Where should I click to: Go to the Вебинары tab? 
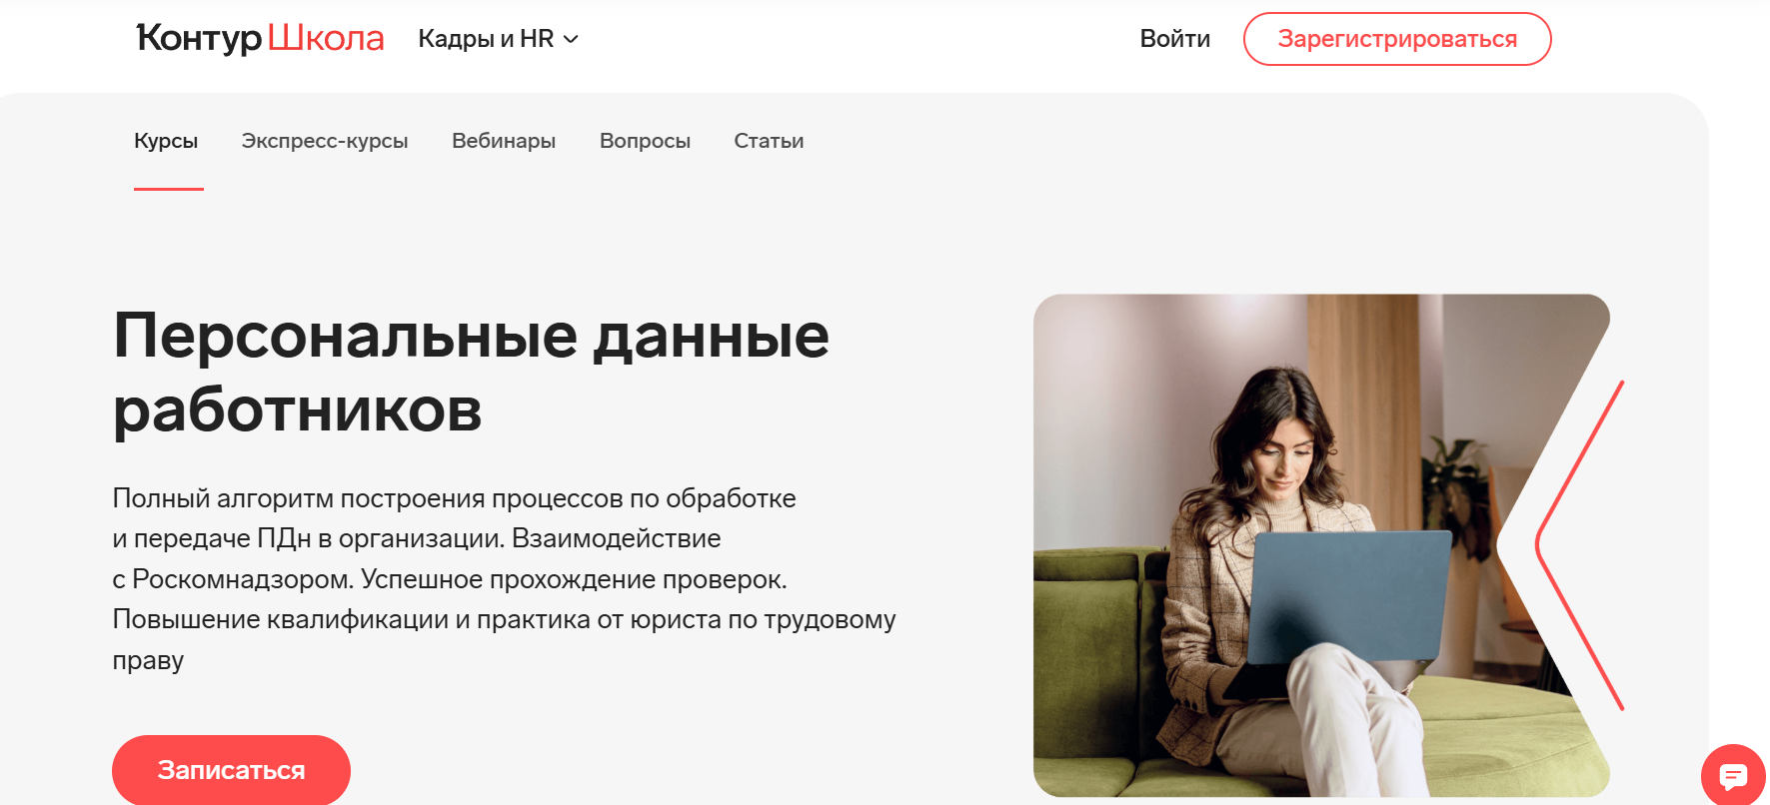pos(504,141)
